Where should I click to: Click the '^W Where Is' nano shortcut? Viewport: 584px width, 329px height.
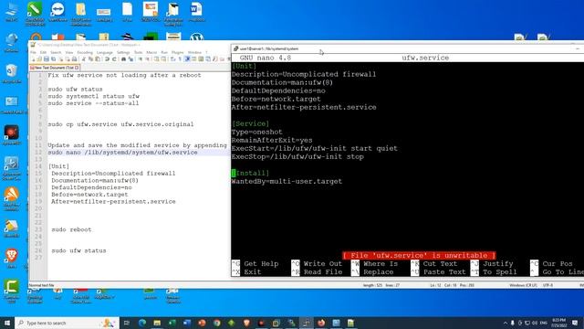coord(375,264)
